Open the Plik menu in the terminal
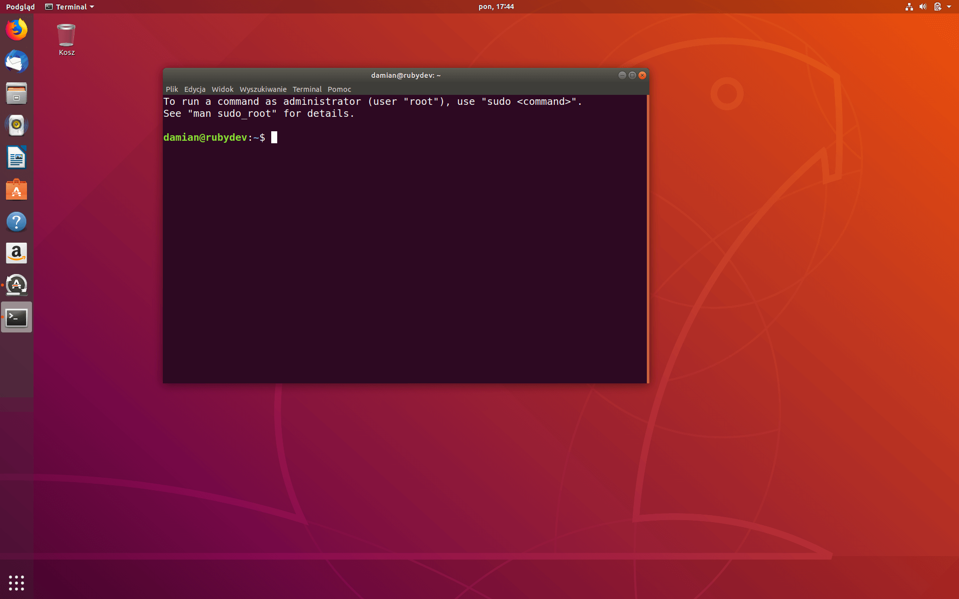Image resolution: width=959 pixels, height=599 pixels. tap(172, 89)
